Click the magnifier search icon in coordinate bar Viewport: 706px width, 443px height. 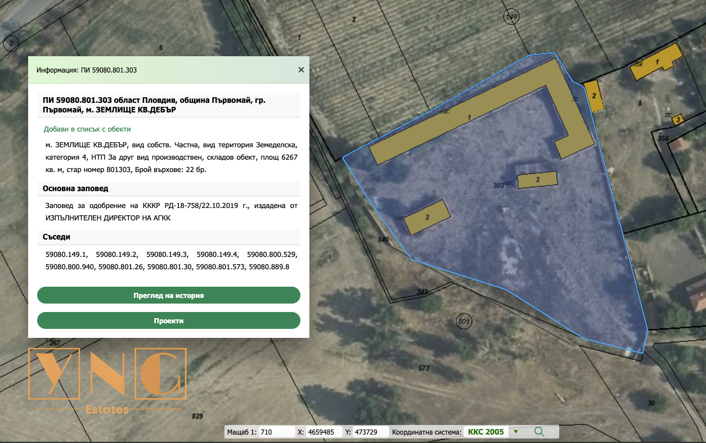tap(539, 432)
